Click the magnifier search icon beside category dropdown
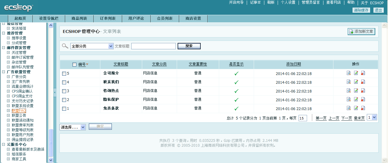Screen dimensions: 388x163 [65, 46]
